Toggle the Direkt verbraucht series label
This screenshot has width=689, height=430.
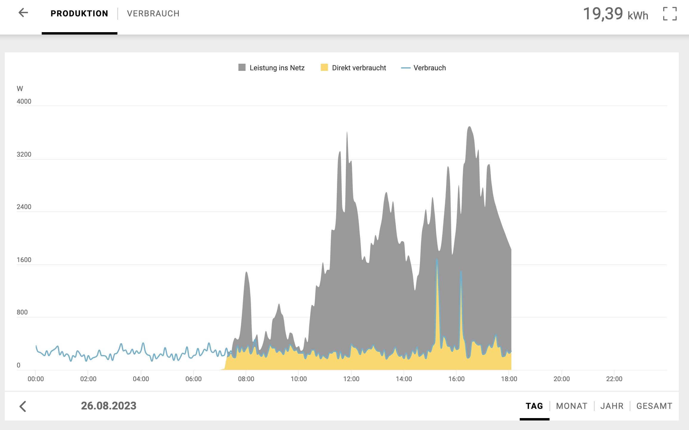[359, 68]
